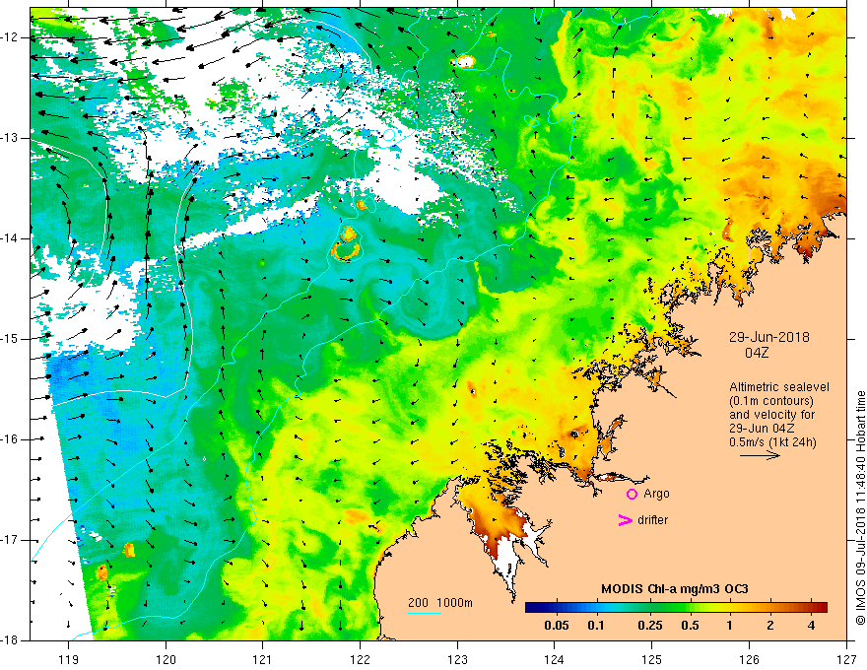867x670 pixels.
Task: Click the 'Altimetric sealevel' caption line
Action: coord(779,387)
